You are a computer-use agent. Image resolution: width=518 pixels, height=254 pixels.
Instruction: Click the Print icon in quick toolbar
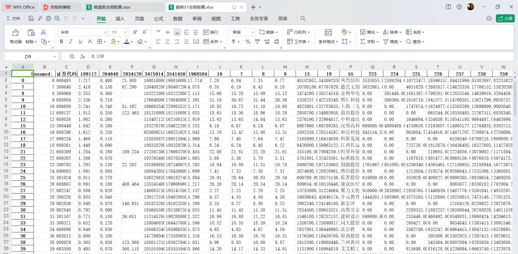pyautogui.click(x=48, y=19)
